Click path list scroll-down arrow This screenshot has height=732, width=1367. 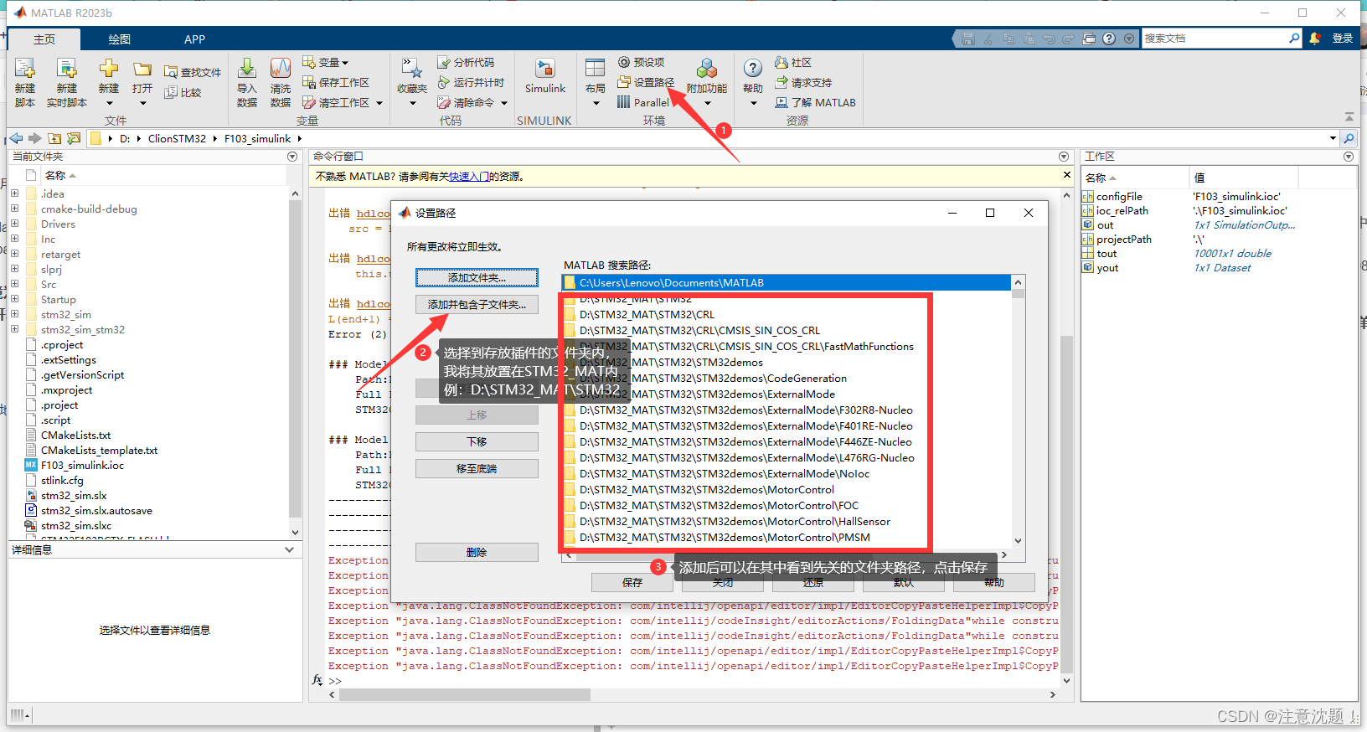click(x=1018, y=541)
